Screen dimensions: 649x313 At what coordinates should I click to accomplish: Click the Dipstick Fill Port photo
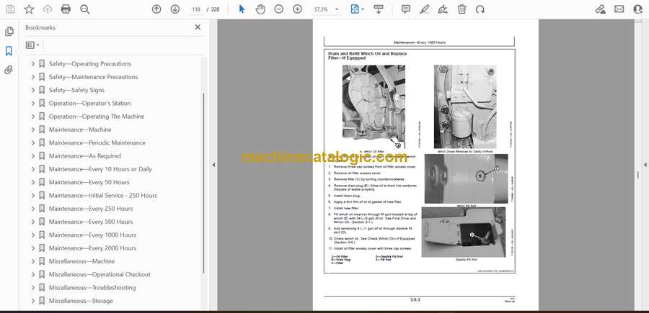[x=464, y=232]
